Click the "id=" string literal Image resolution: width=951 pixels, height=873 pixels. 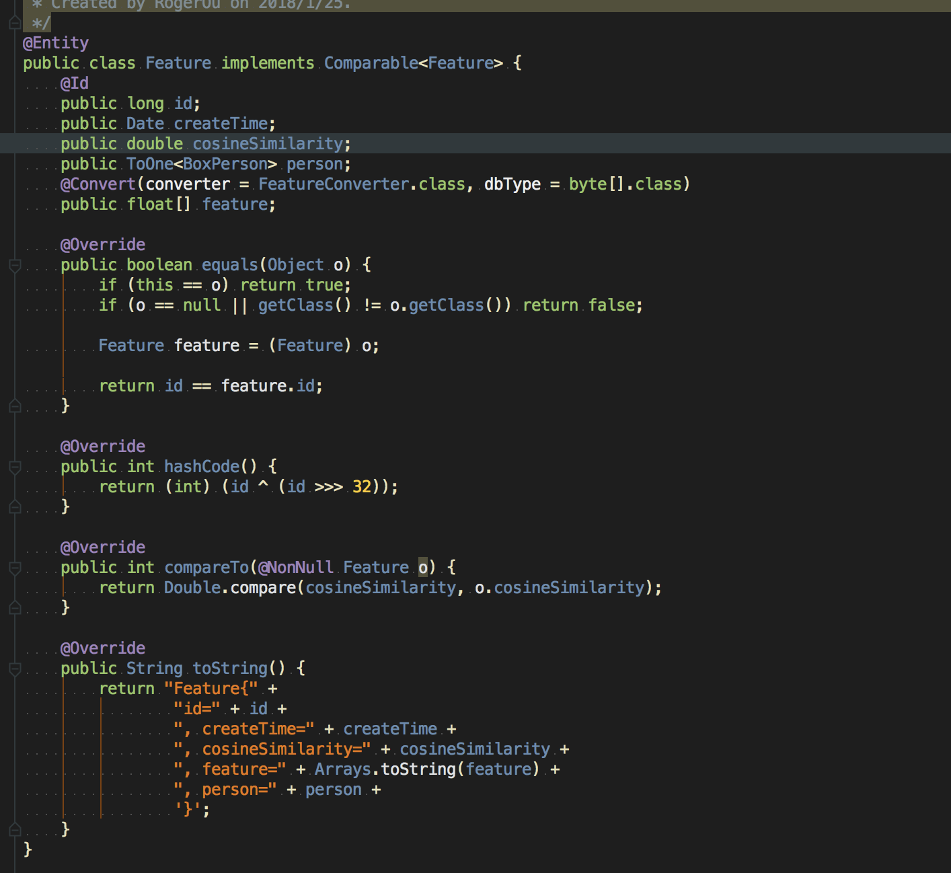197,709
